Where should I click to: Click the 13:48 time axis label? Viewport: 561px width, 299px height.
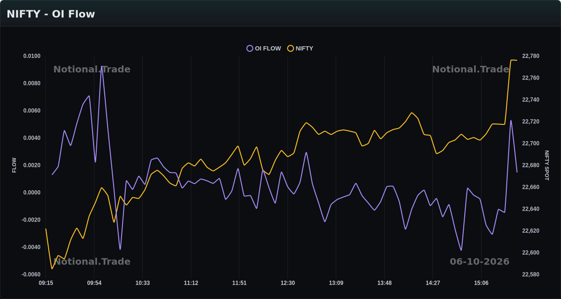click(x=384, y=283)
